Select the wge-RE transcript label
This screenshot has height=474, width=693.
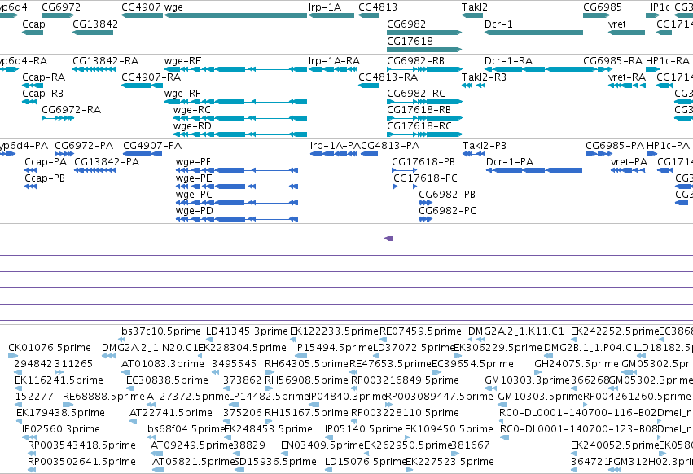[182, 60]
